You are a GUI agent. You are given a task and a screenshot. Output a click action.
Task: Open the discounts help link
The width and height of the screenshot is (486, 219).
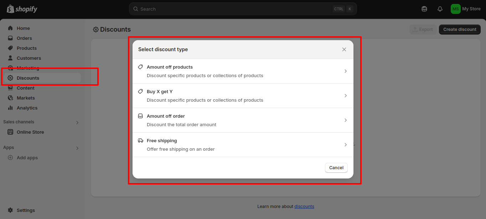tap(304, 206)
